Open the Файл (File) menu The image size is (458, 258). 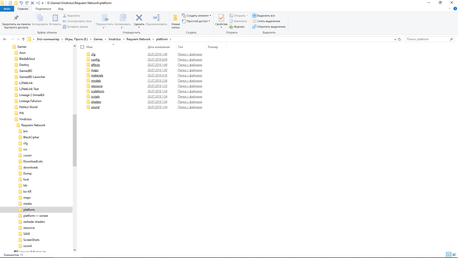[7, 9]
